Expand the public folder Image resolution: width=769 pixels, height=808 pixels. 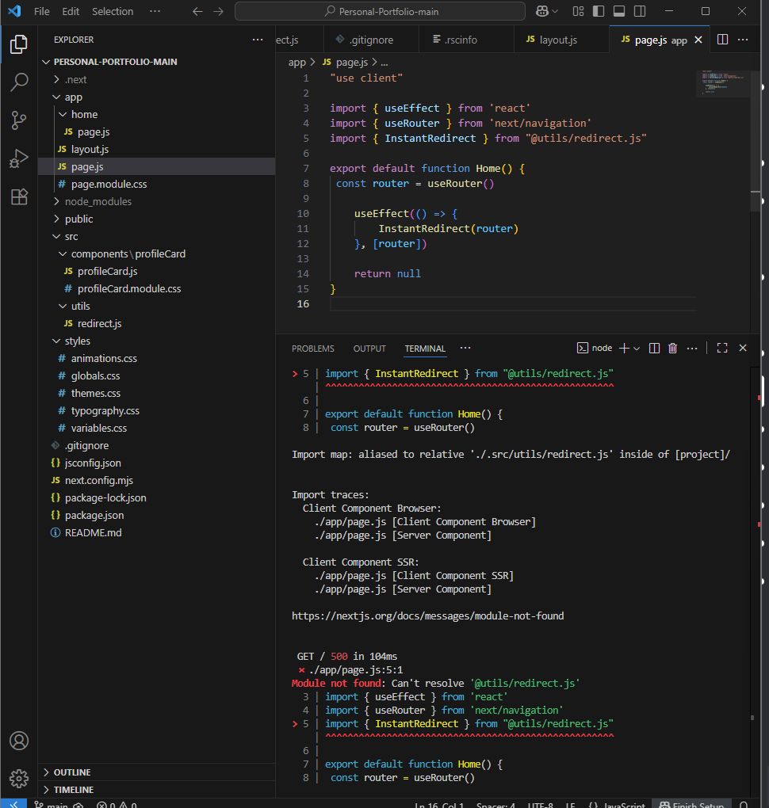coord(78,219)
